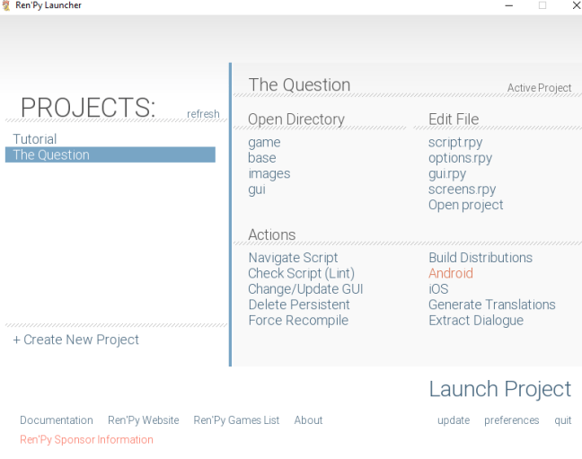
Task: Open the gui directory
Action: tap(256, 190)
